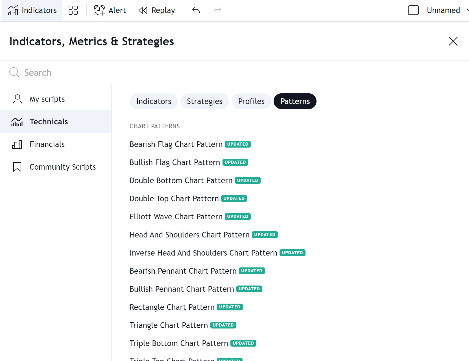Open the Profiles tab
Screen dimensions: 469x361
tap(251, 101)
